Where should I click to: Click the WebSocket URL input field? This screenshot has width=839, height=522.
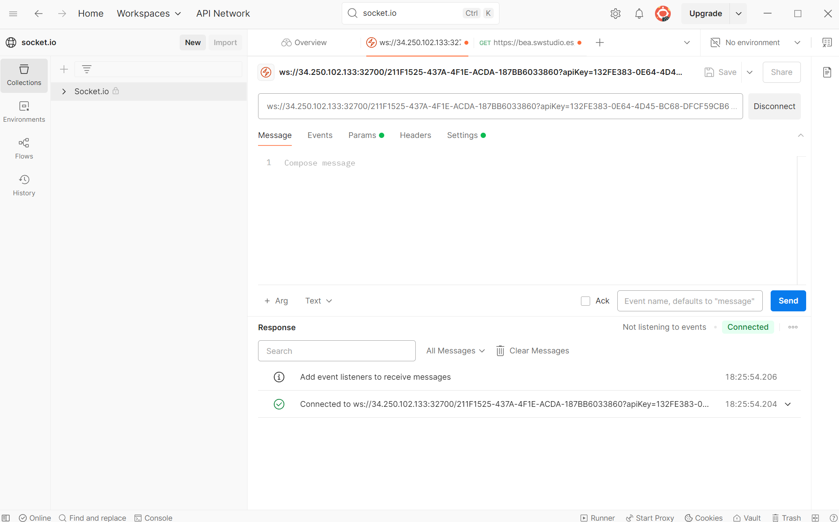[x=500, y=106]
